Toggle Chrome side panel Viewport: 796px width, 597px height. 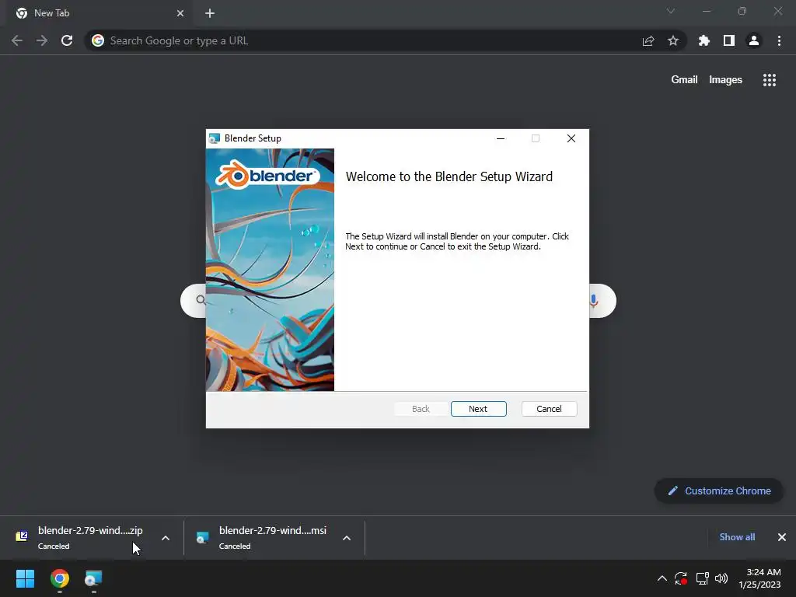click(x=728, y=40)
